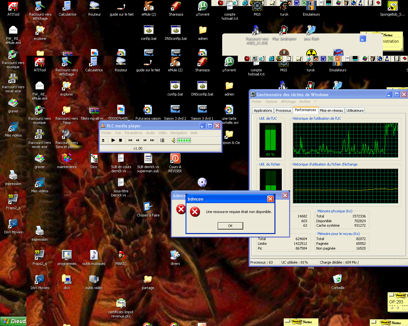Viewport: 408px width, 326px height.
Task: Click the eject icon in VLC
Action: [x=103, y=140]
